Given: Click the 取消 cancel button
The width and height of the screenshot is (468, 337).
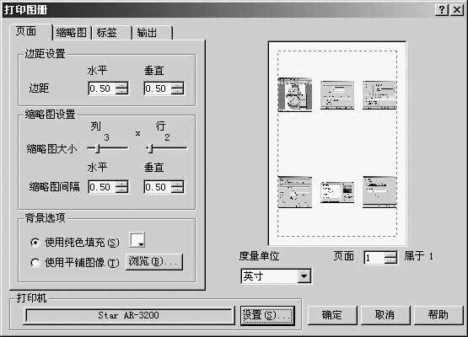Looking at the screenshot, I should coord(385,315).
